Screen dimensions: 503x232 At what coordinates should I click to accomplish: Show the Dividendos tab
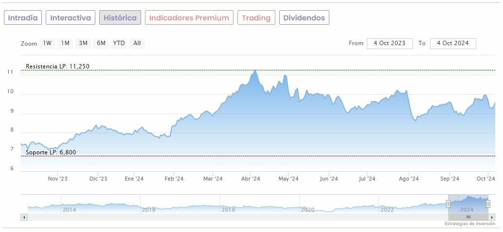[304, 18]
